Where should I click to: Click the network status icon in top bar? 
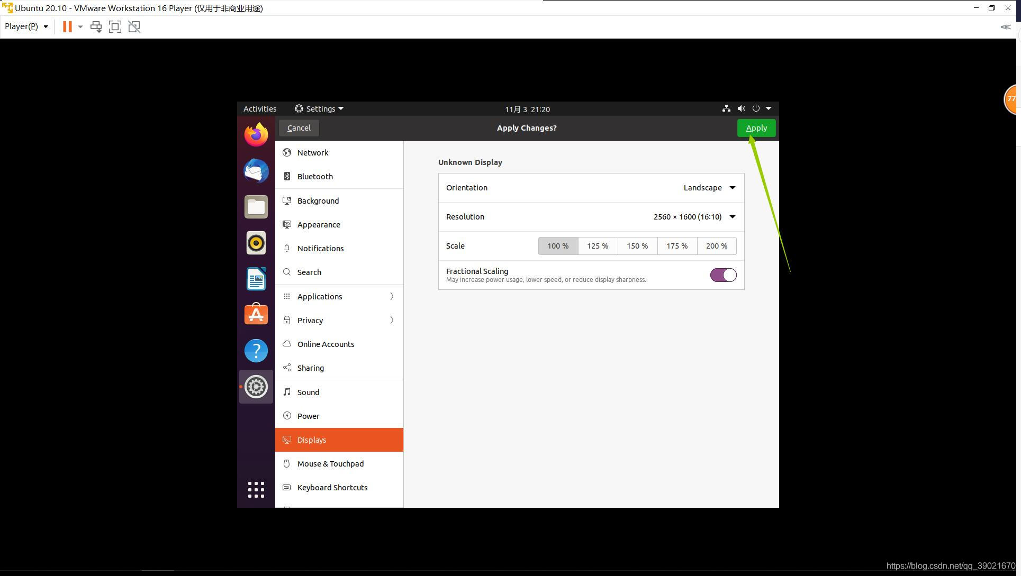726,108
